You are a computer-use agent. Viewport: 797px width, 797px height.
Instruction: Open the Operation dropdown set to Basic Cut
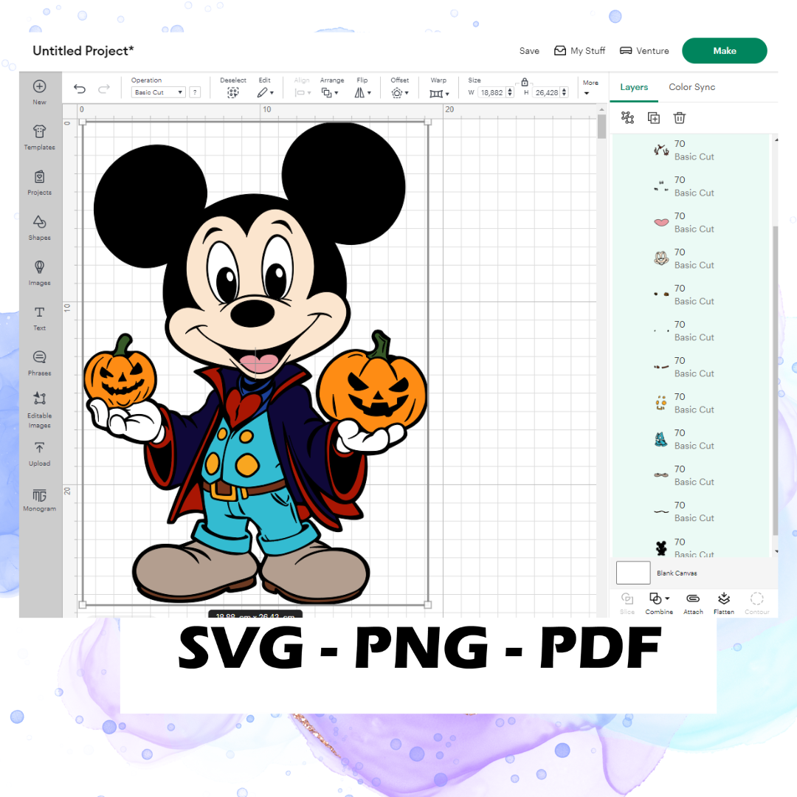pos(158,92)
